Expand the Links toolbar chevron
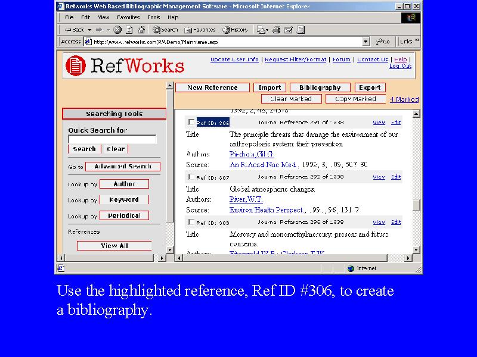 click(417, 40)
